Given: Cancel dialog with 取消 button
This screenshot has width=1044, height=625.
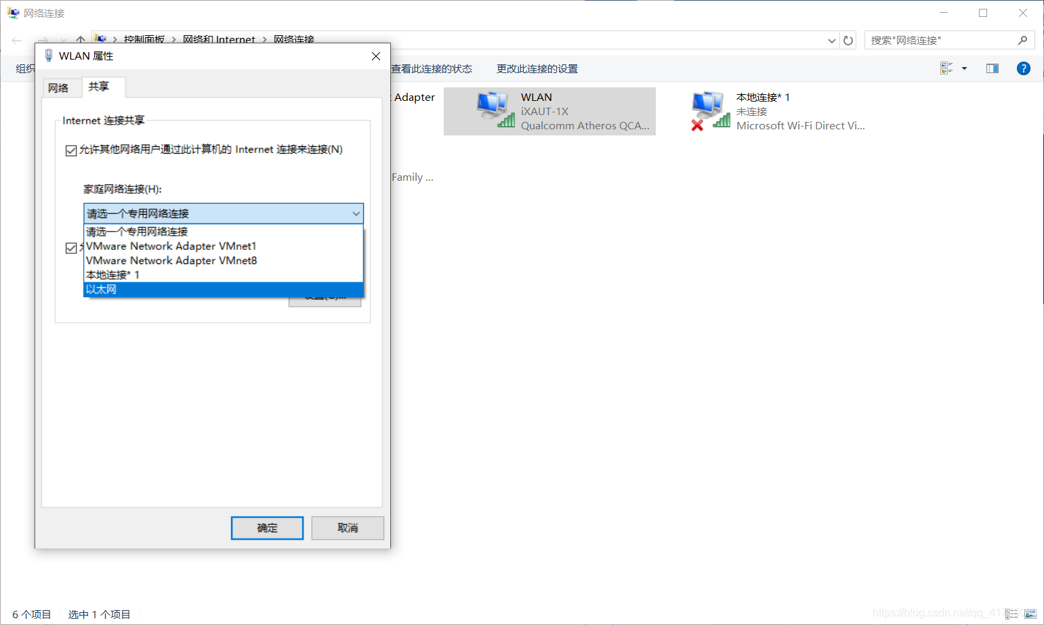Looking at the screenshot, I should point(348,528).
